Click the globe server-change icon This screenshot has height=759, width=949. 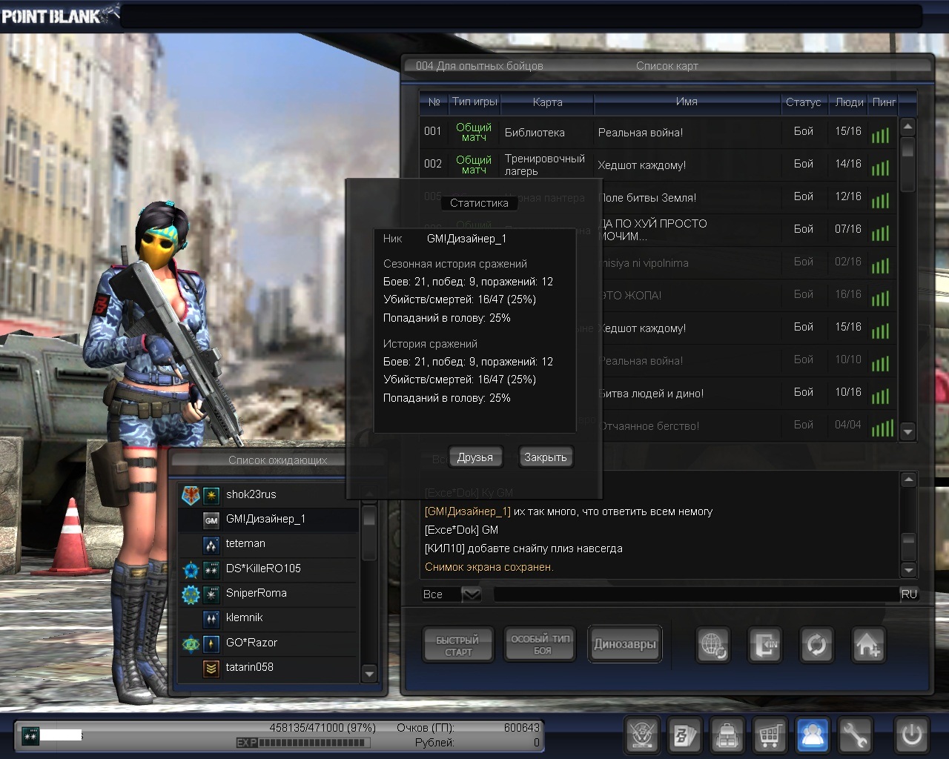[714, 644]
